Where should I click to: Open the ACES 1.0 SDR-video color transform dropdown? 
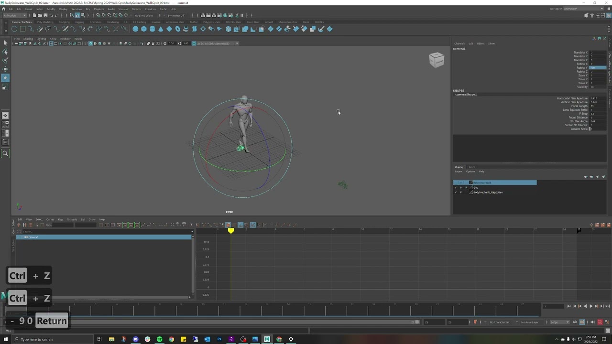click(217, 43)
